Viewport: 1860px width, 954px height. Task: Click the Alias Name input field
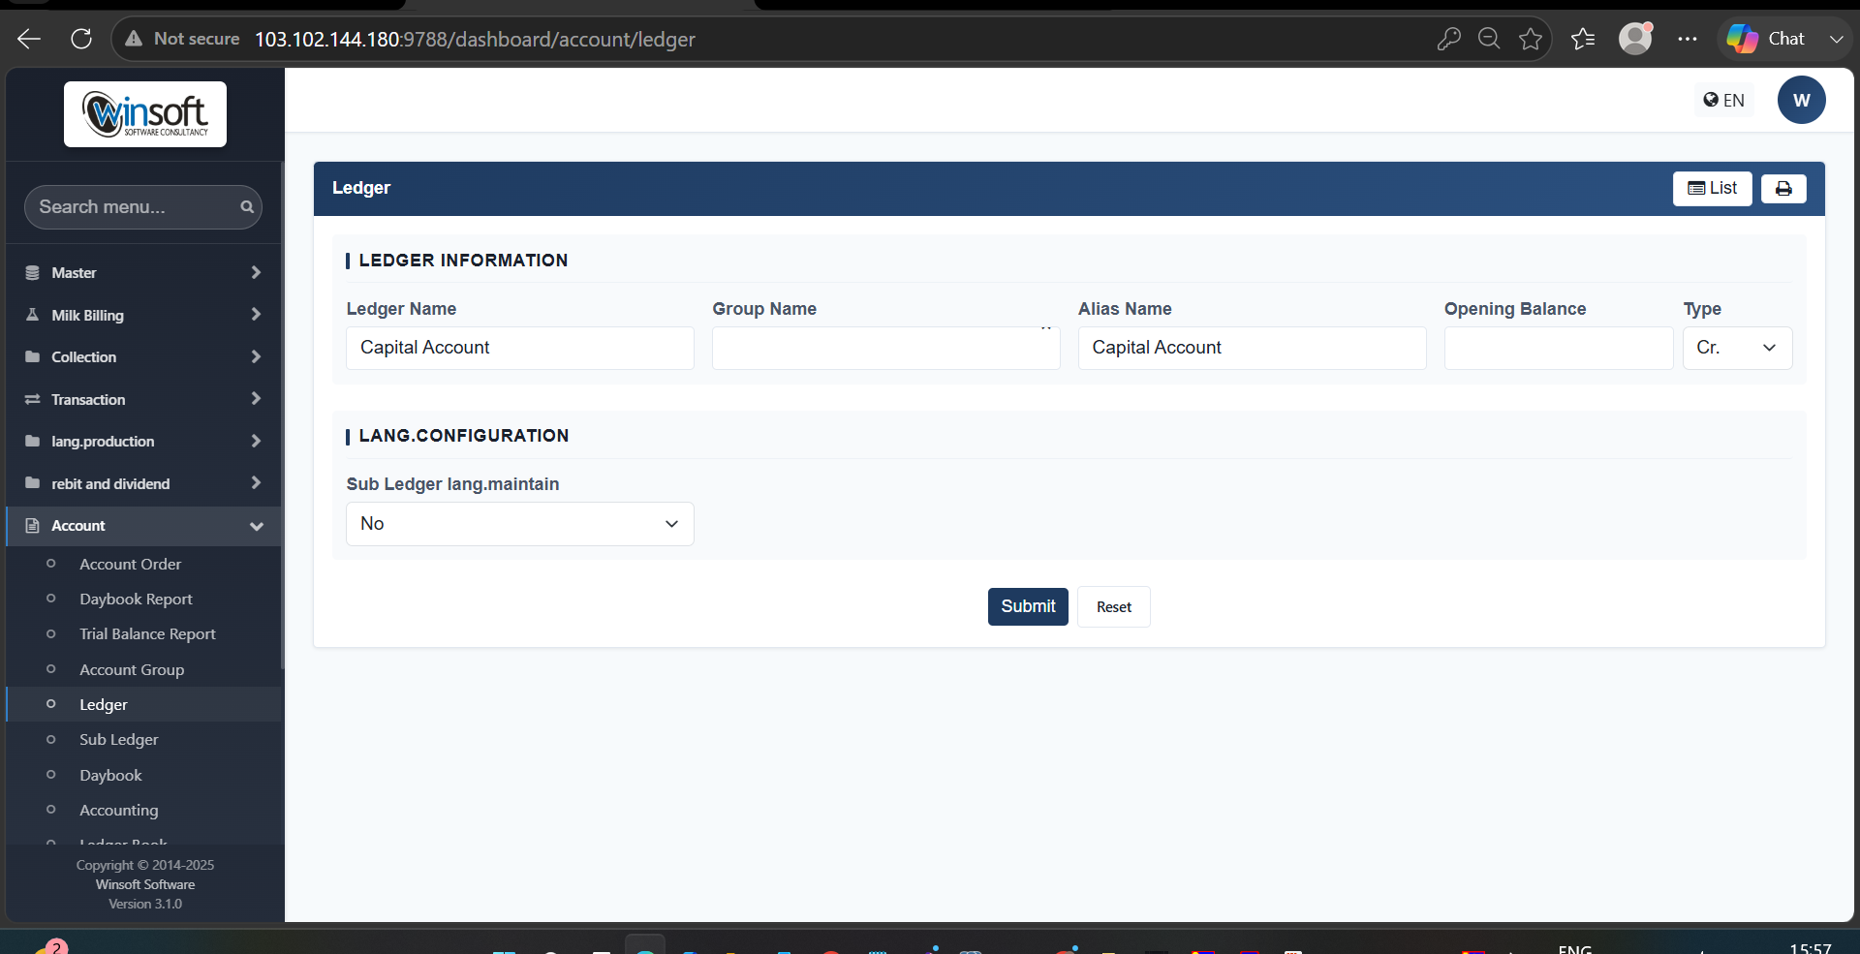coord(1252,348)
